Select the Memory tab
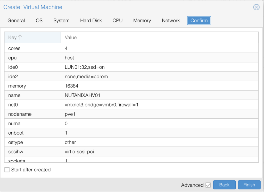This screenshot has width=264, height=192. [142, 21]
